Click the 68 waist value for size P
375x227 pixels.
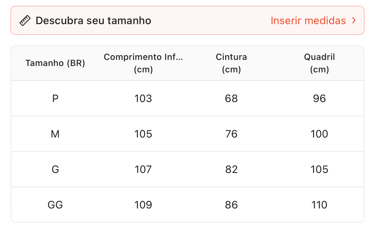coord(231,98)
